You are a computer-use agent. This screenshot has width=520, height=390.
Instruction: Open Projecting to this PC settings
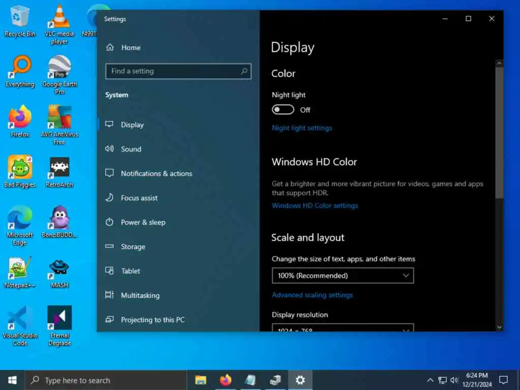coord(178,320)
